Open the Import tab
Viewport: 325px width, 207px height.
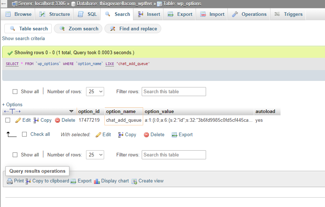pos(212,14)
